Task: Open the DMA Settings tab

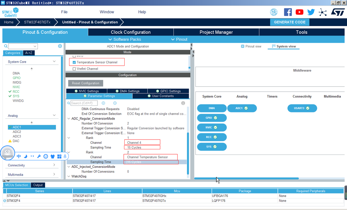Action: 127,91
